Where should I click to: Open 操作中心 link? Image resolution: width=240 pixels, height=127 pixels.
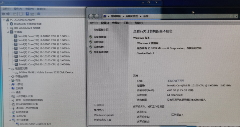99,110
